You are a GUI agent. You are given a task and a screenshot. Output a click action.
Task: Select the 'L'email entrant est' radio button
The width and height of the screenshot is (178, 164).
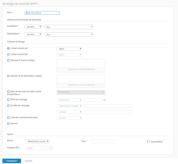click(8, 48)
